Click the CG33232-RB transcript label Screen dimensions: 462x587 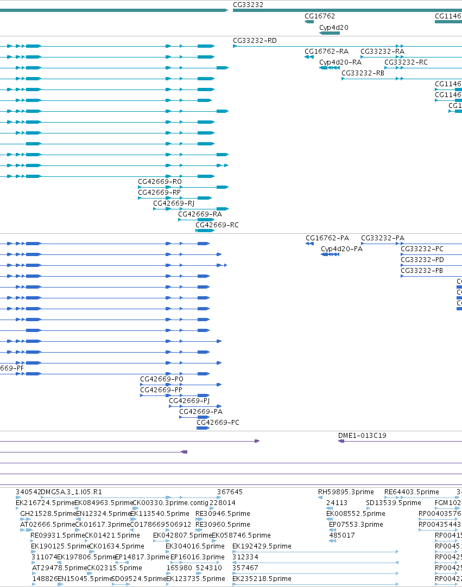tap(363, 73)
